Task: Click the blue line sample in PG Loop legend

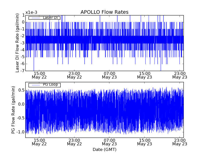Action: 35,85
